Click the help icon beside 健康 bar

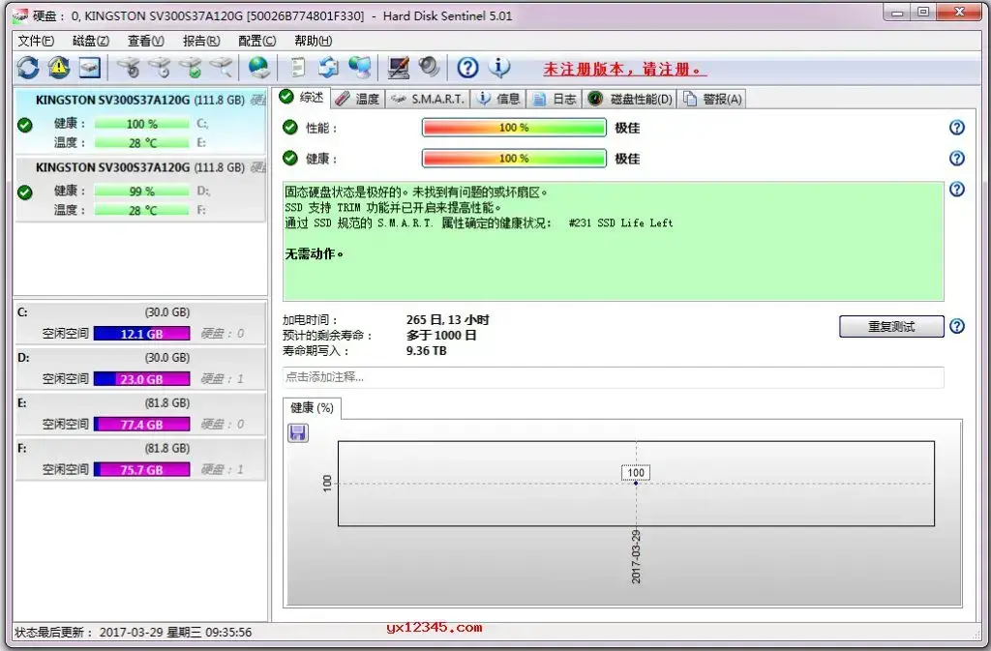point(957,158)
